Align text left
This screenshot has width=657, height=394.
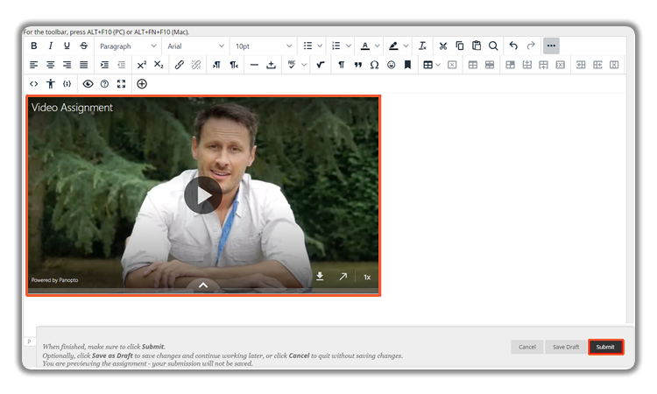pos(34,65)
